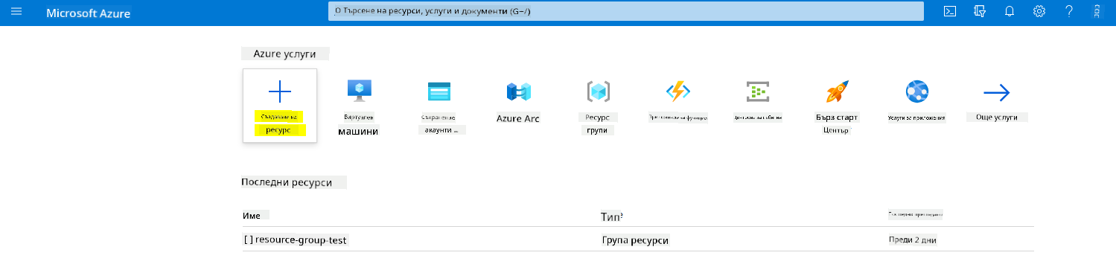Open Azure Arc service
The height and width of the screenshot is (270, 1116).
click(x=518, y=91)
